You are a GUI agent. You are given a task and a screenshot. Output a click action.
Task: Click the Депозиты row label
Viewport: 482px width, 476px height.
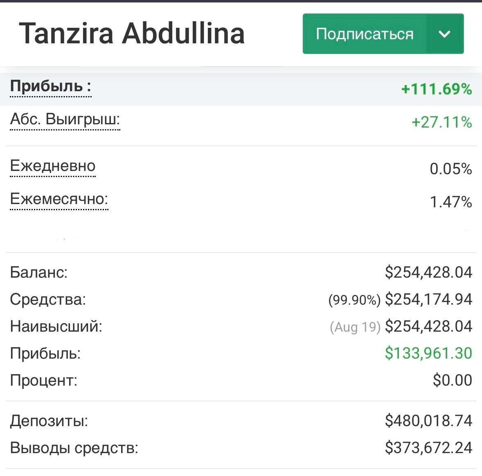pyautogui.click(x=49, y=420)
